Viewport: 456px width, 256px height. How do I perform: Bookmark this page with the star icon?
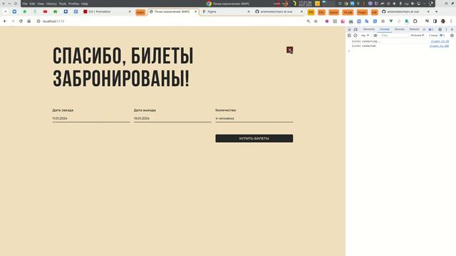click(x=316, y=21)
